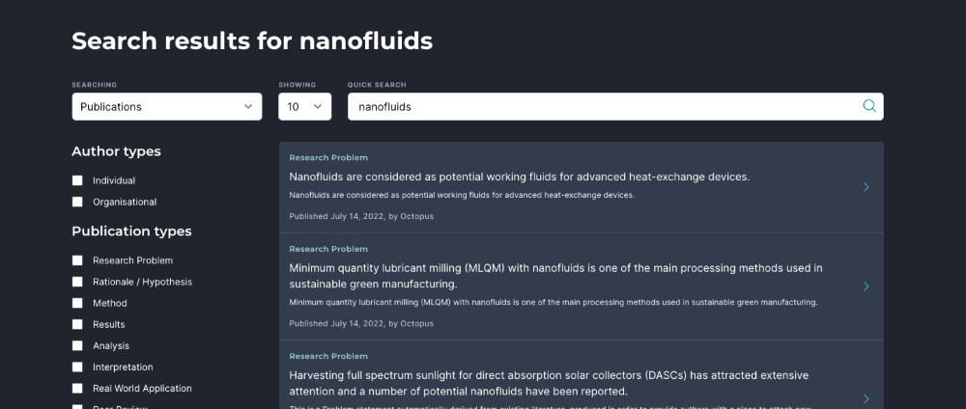Enable the Organisational author type checkbox
966x409 pixels.
[x=77, y=202]
